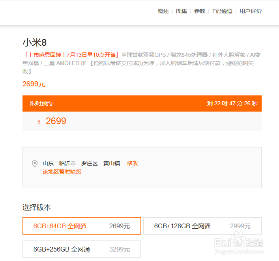Click the 修改 link to change address
This screenshot has width=279, height=261.
[x=132, y=163]
